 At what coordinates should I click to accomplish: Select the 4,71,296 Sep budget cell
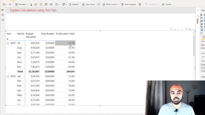pyautogui.click(x=35, y=52)
